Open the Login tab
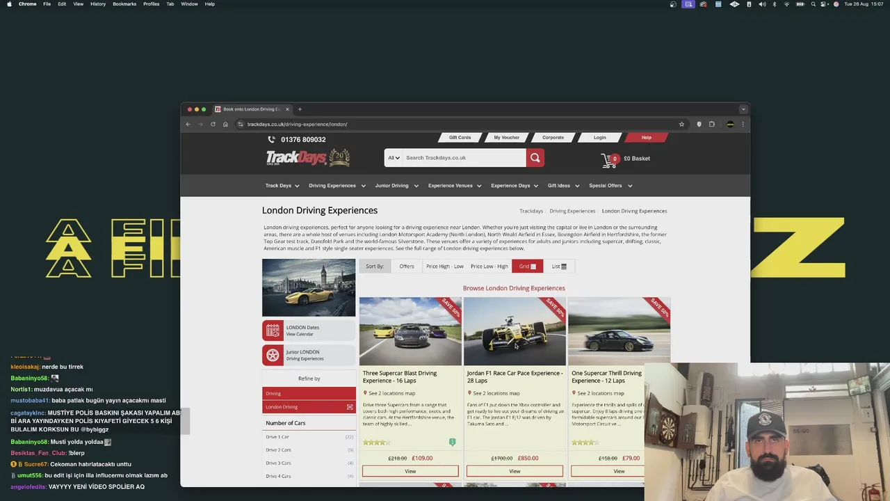Image resolution: width=890 pixels, height=501 pixels. [599, 138]
